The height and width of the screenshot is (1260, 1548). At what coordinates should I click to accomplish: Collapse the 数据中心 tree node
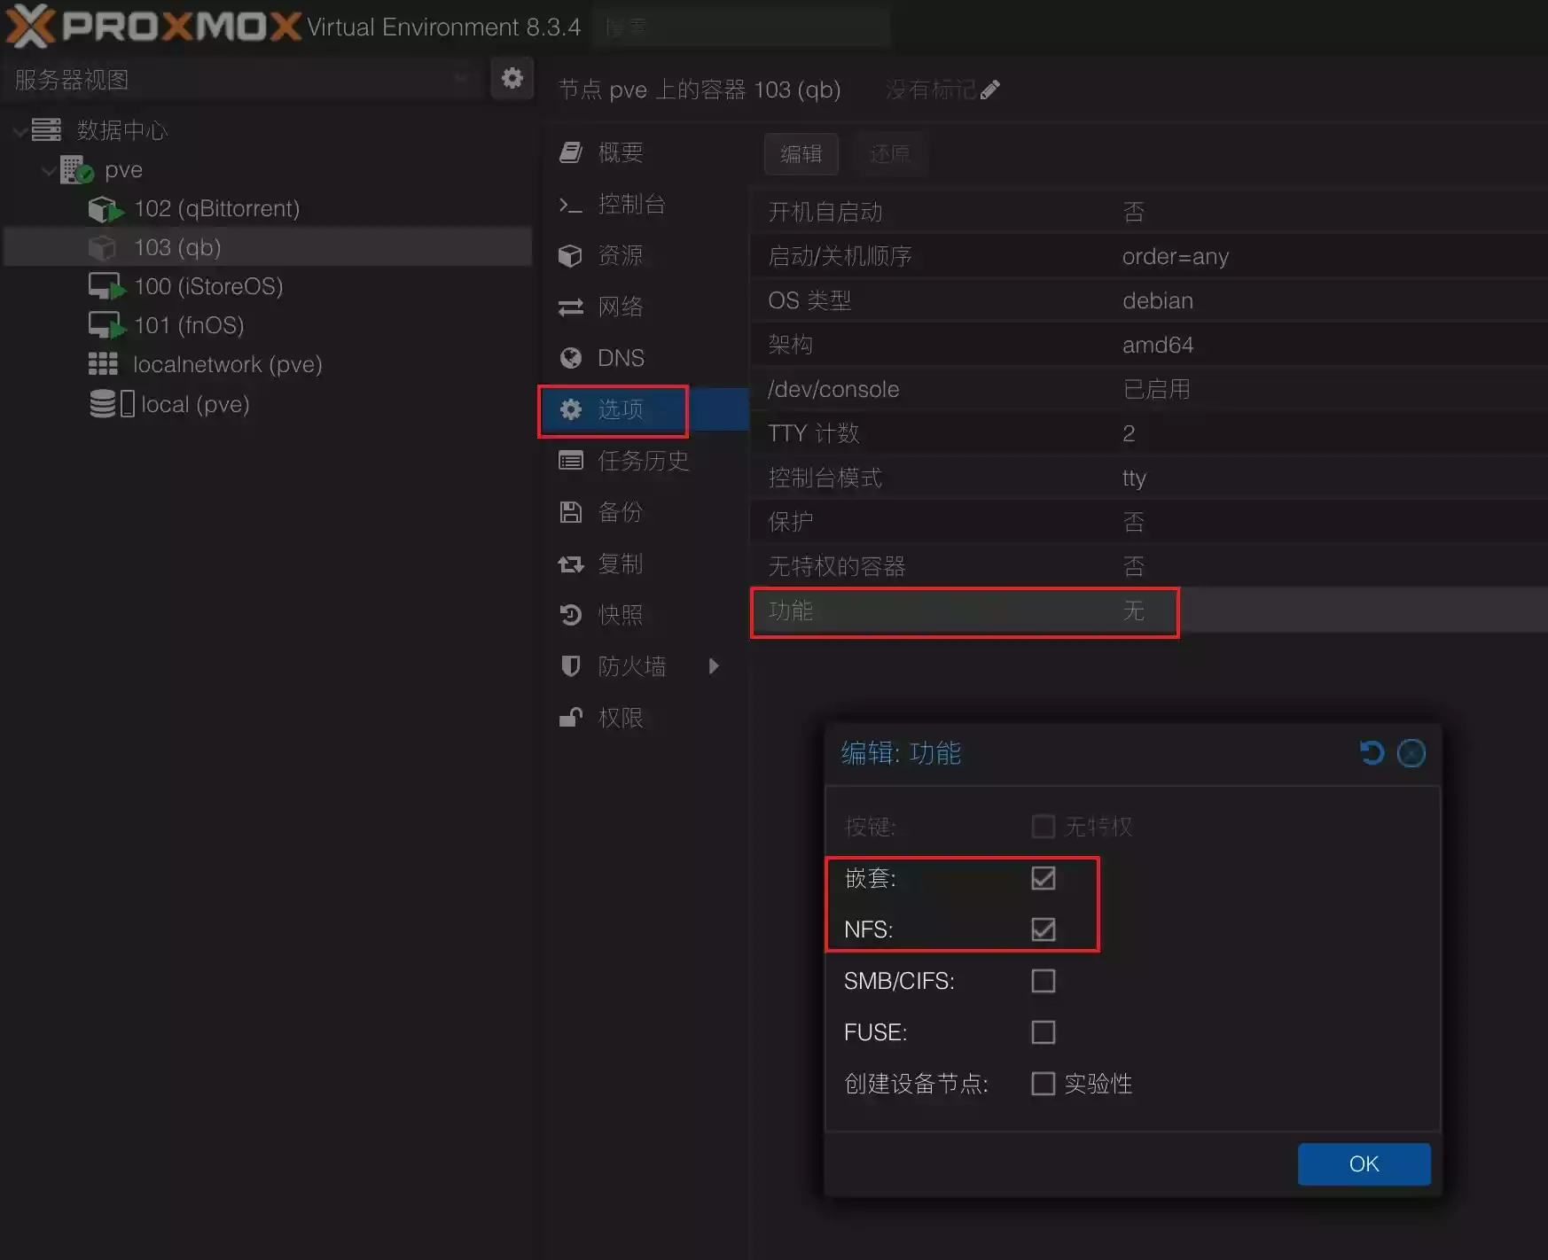coord(20,131)
